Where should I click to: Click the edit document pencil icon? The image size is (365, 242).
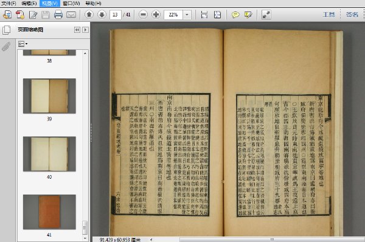[x=33, y=15]
